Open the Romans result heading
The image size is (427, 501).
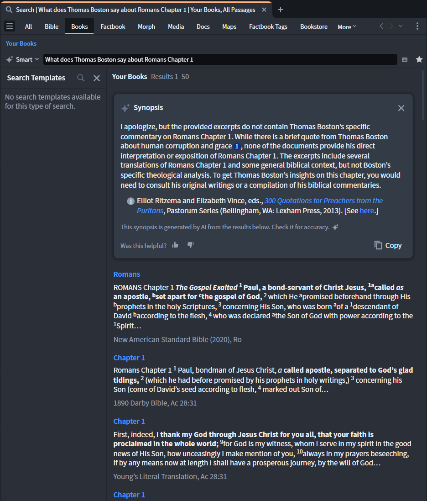click(127, 274)
